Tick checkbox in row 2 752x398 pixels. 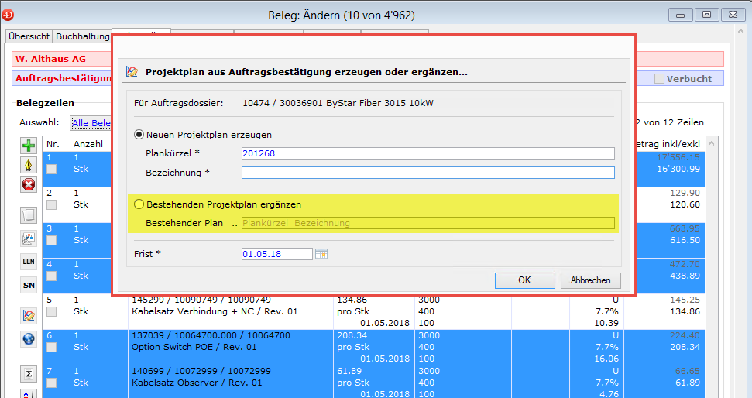click(52, 205)
